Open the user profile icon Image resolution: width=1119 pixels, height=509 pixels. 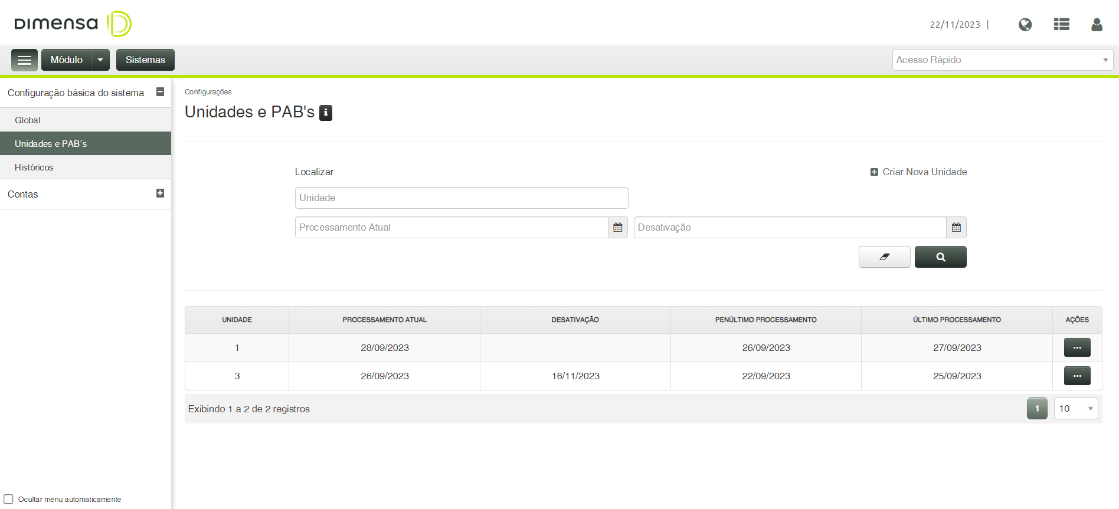click(x=1097, y=25)
